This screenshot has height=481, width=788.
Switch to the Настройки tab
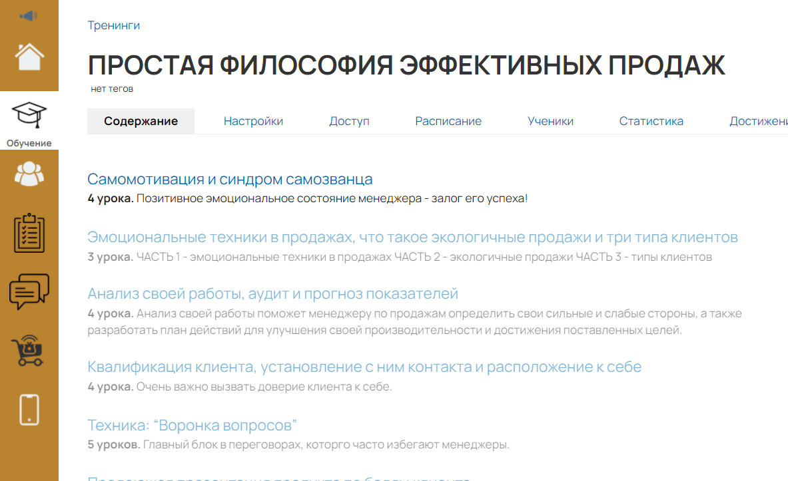click(x=253, y=121)
